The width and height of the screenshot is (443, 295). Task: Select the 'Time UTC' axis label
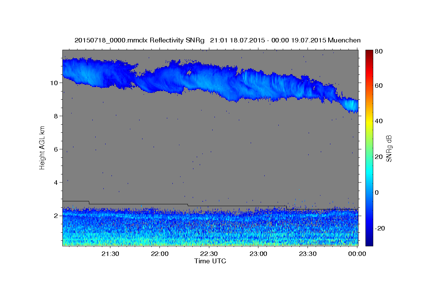pyautogui.click(x=210, y=261)
